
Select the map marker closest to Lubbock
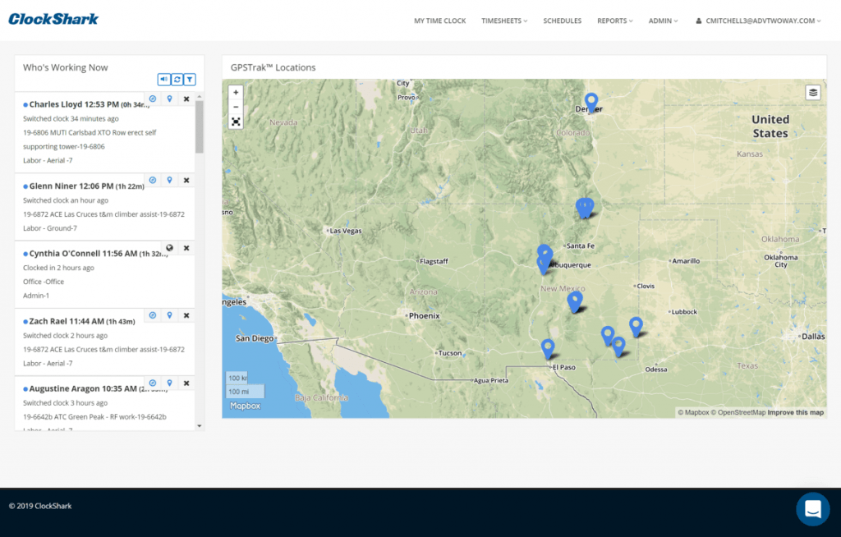tap(636, 326)
